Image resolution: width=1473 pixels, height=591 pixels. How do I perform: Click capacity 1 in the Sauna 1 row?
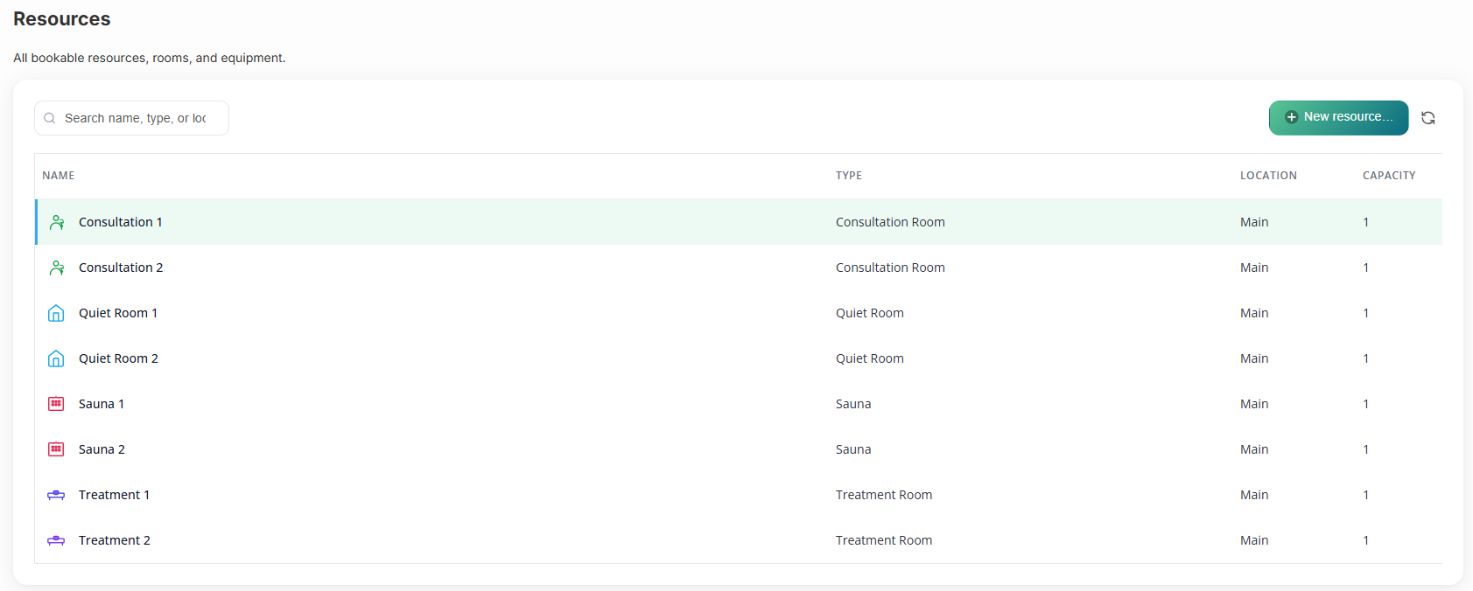(1365, 404)
